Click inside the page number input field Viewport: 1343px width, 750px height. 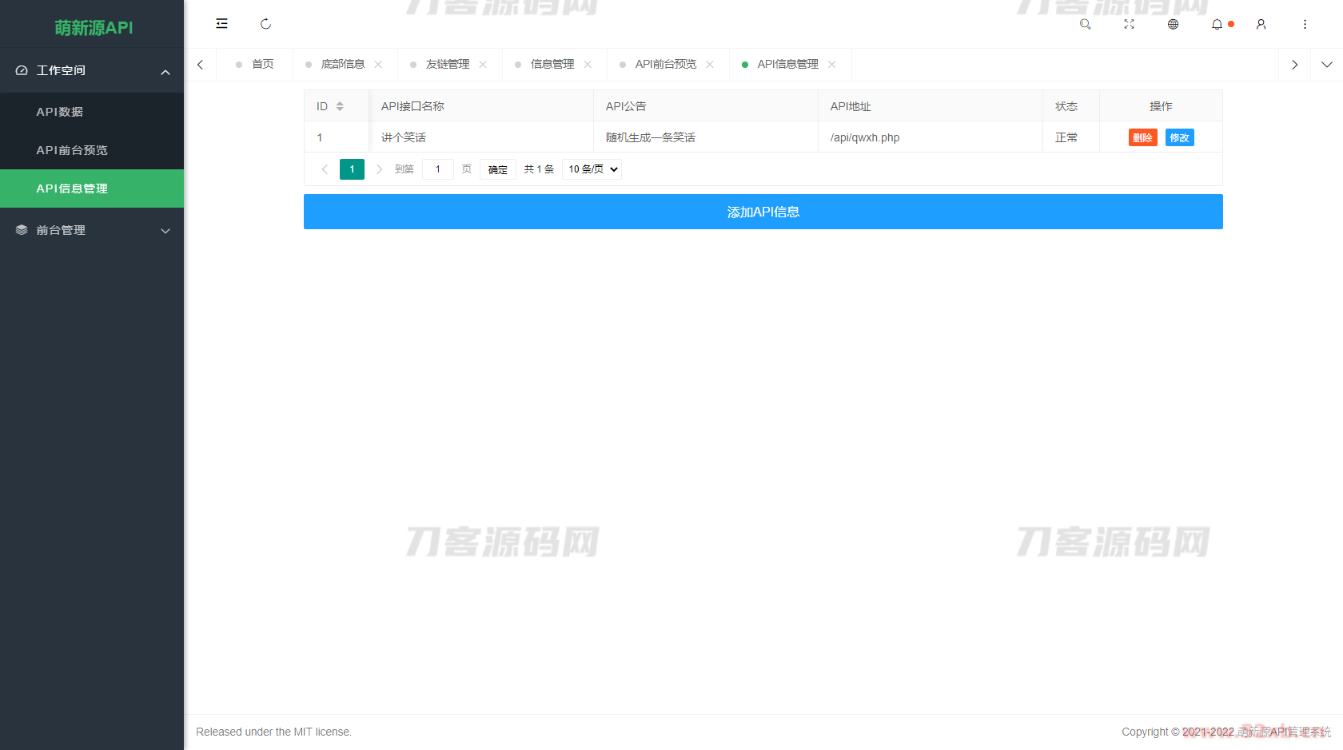tap(437, 169)
